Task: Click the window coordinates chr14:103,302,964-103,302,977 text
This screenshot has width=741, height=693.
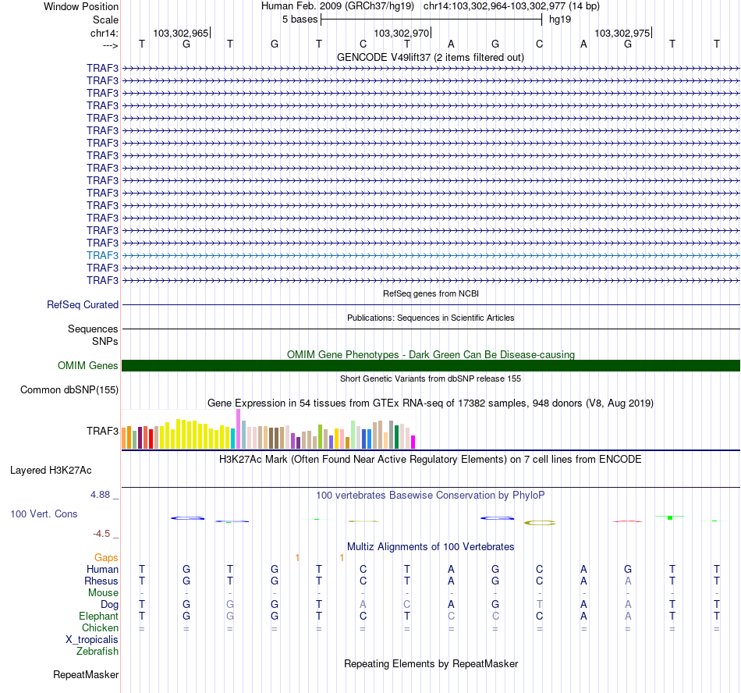Action: click(512, 6)
